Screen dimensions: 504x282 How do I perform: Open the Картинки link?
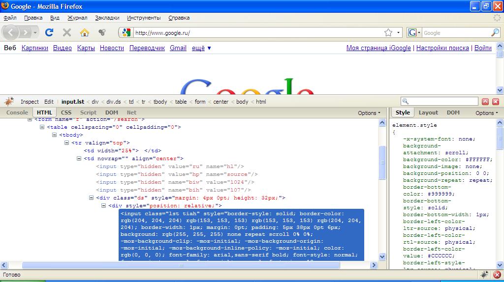click(x=35, y=48)
